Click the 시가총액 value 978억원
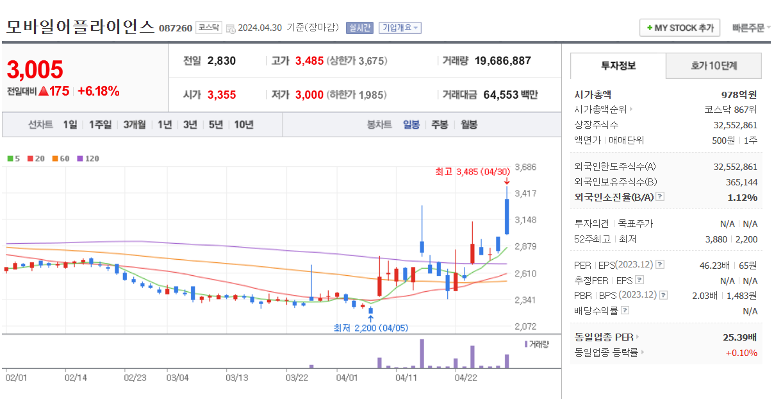This screenshot has height=399, width=774. coord(739,94)
